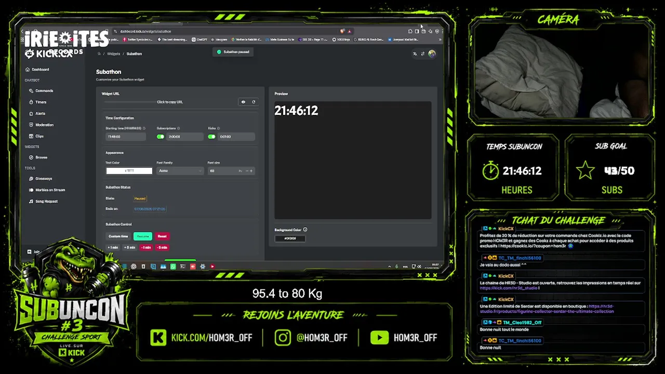
Task: Edit the Kicks time value field
Action: (236, 137)
